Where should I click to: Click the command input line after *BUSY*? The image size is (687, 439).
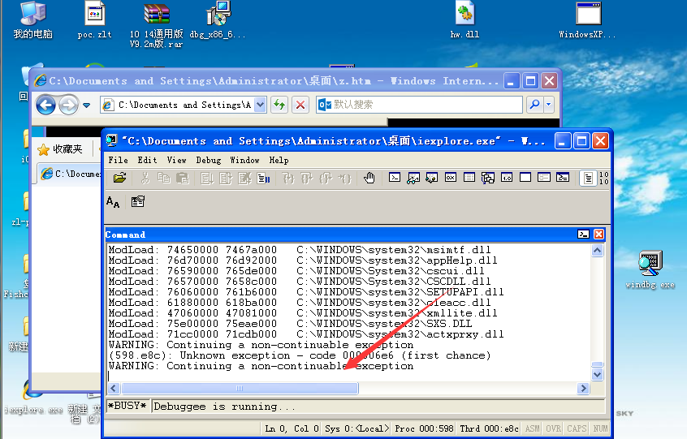[x=378, y=407]
